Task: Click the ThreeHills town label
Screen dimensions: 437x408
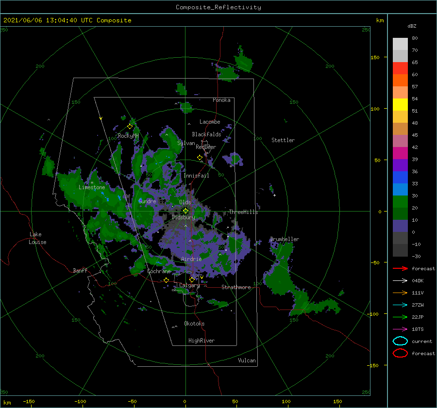Action: tap(244, 212)
